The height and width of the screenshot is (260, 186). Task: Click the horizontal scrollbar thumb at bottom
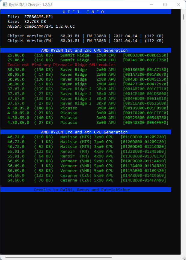point(59,257)
